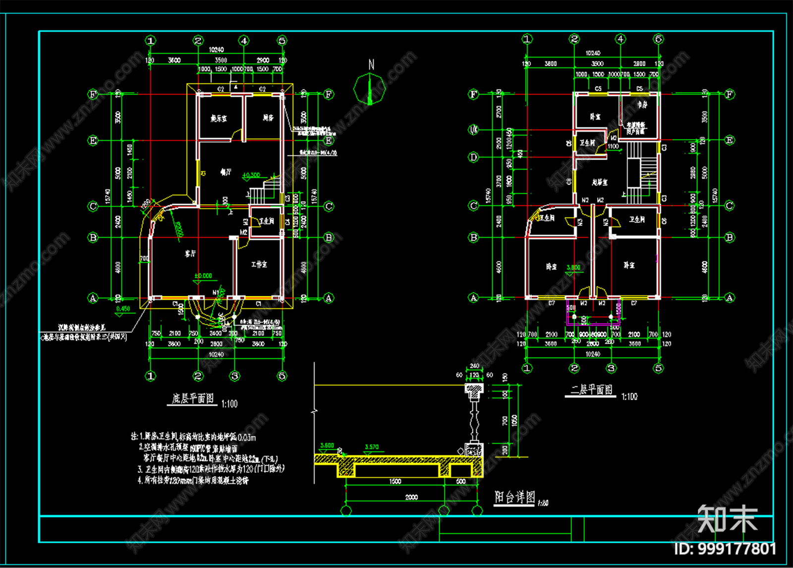Image resolution: width=793 pixels, height=568 pixels.
Task: Click the 1500 dimension under balcony slab
Action: coord(395,481)
